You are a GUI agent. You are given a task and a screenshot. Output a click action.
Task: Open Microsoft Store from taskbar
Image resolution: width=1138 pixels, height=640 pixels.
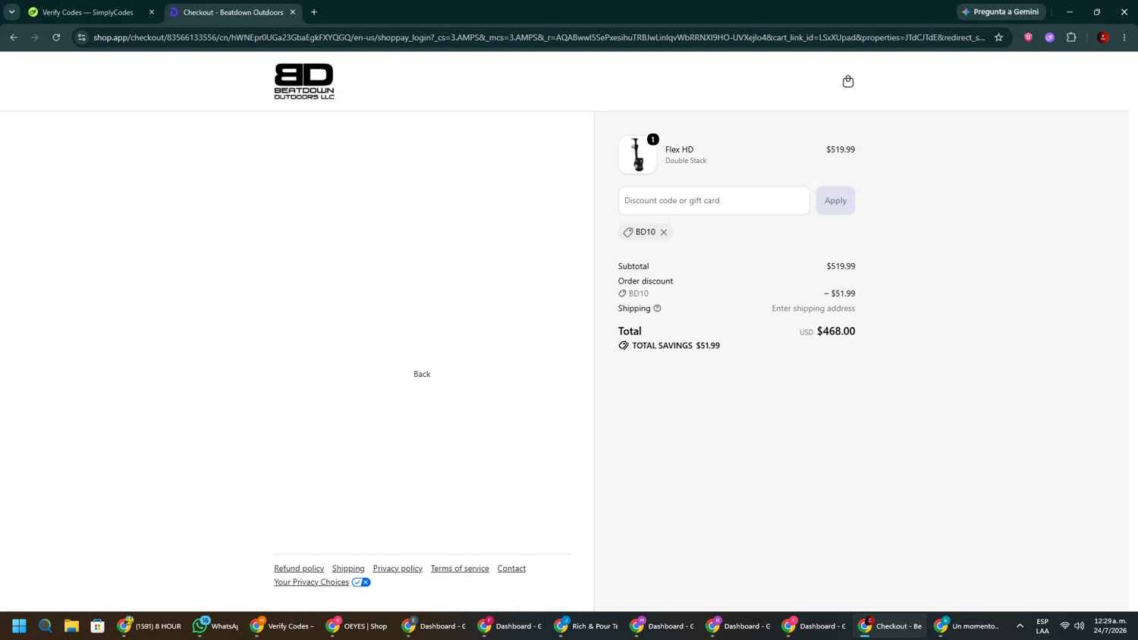(97, 626)
